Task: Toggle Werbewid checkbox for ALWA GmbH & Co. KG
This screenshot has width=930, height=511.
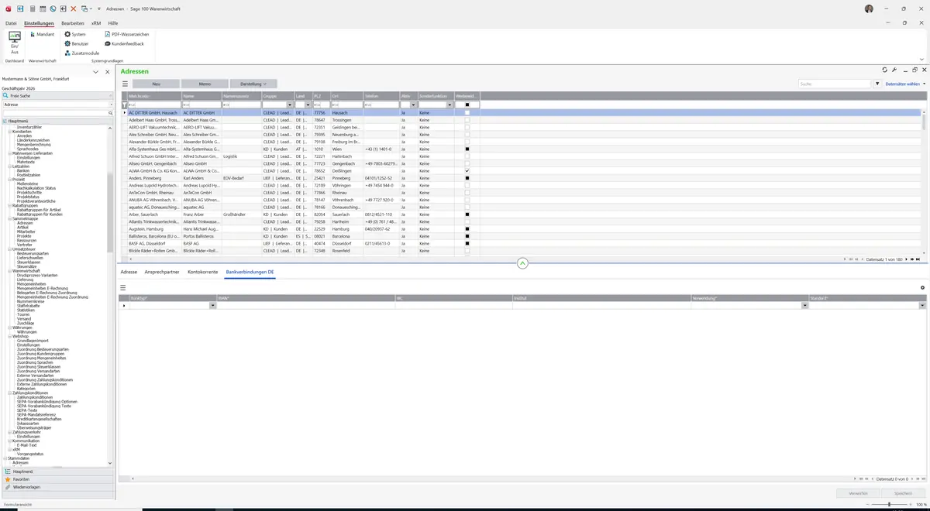Action: (467, 171)
